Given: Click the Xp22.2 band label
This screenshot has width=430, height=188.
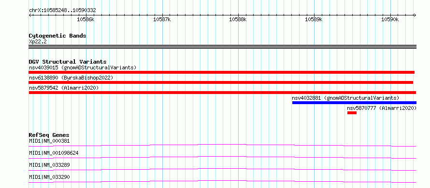Looking at the screenshot, I should coord(38,42).
